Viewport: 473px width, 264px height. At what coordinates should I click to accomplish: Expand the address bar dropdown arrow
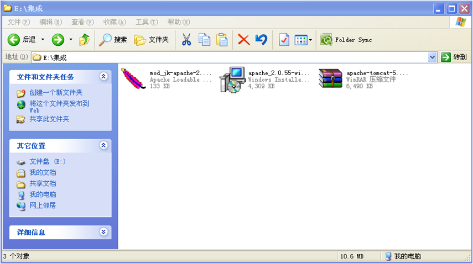[432, 57]
